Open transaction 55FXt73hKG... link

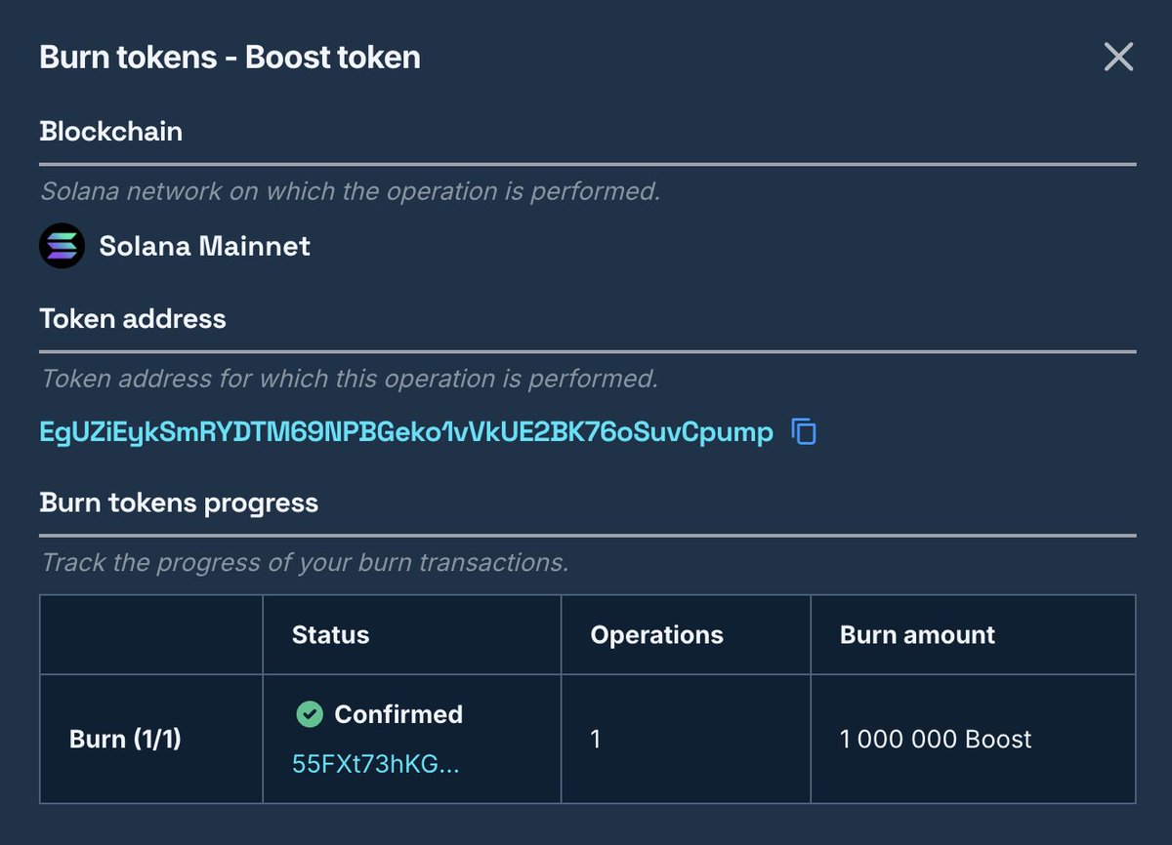tap(376, 764)
